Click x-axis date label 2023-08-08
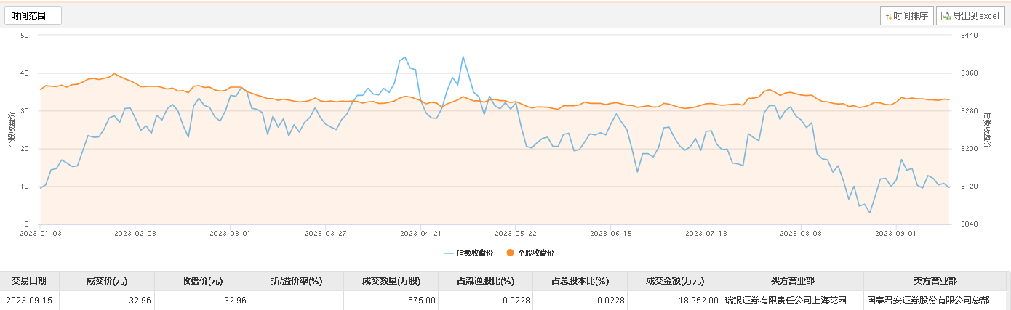The height and width of the screenshot is (310, 1011). point(800,234)
